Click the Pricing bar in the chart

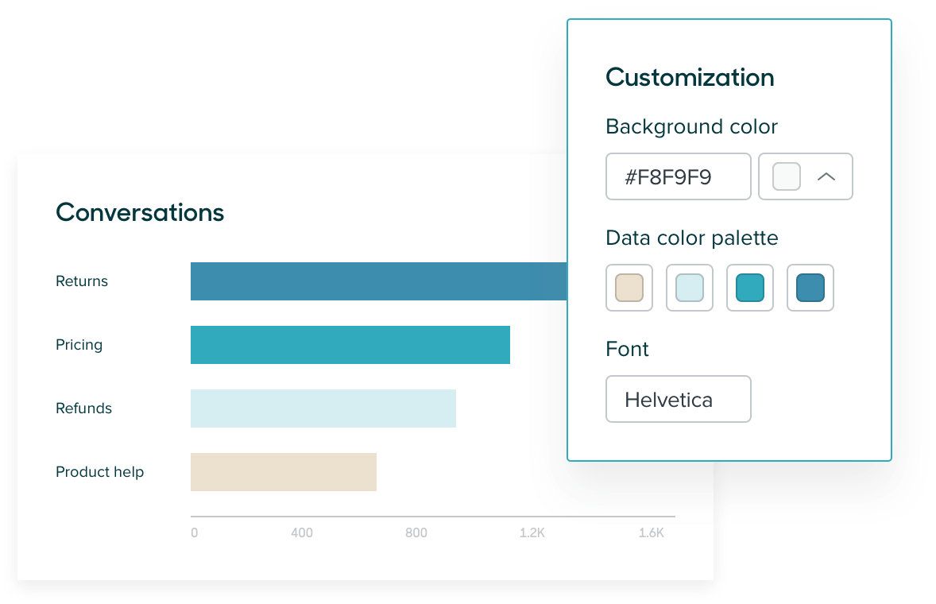coord(350,345)
